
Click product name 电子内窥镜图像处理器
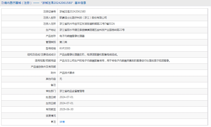click(x=72, y=36)
